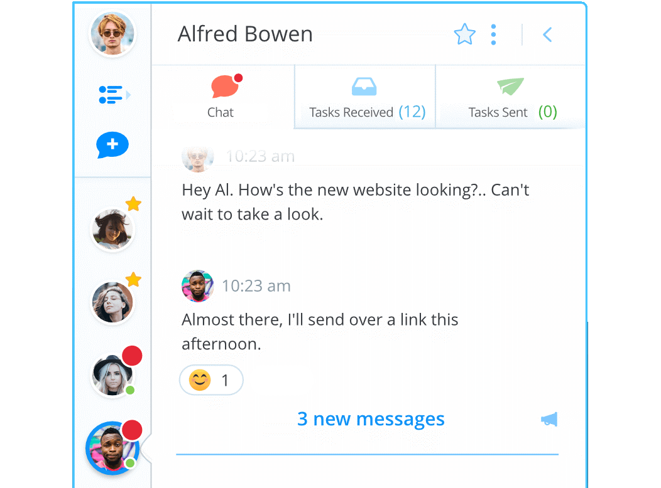
Task: Open your profile avatar at sidebar top
Action: click(x=112, y=33)
